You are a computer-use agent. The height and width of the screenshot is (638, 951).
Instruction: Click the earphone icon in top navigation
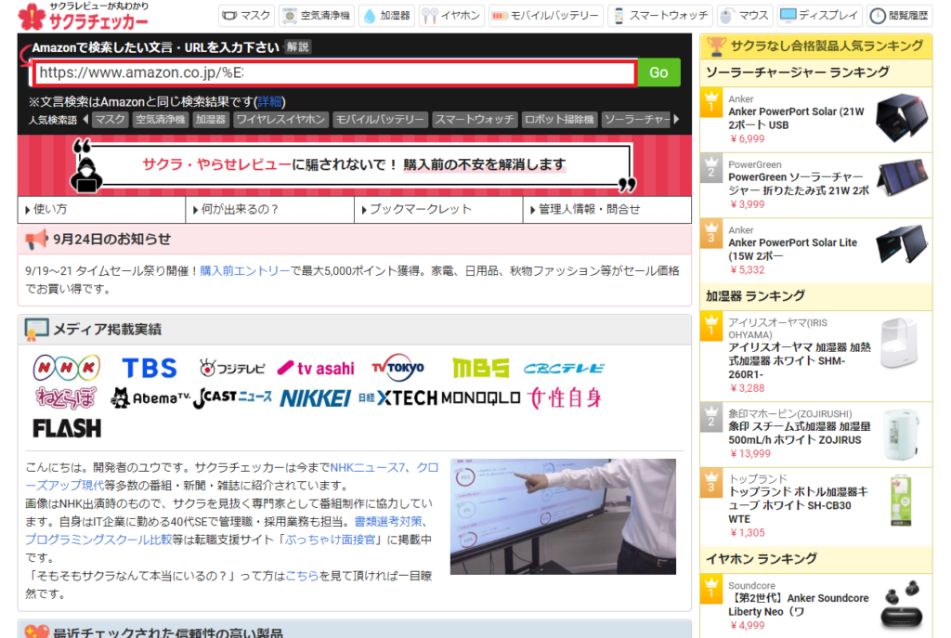point(429,16)
